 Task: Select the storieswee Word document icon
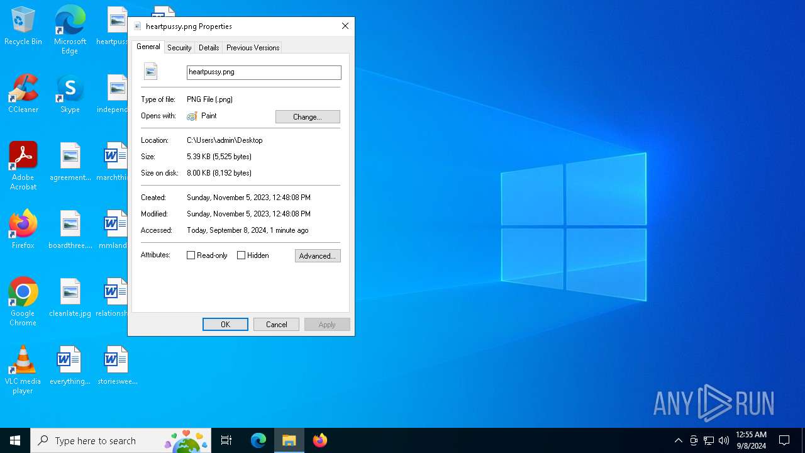point(117,365)
